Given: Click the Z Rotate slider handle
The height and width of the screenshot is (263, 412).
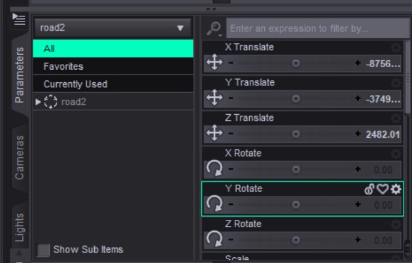Looking at the screenshot, I should 296,240.
